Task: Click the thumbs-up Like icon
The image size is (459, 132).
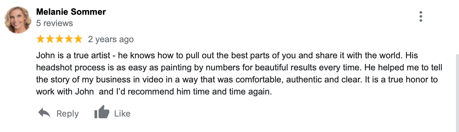Action: (102, 112)
